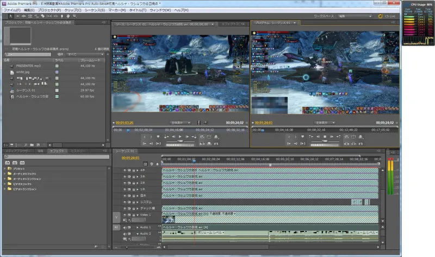Select the Selection tool in the toolbar
The image size is (435, 257).
(11, 16)
